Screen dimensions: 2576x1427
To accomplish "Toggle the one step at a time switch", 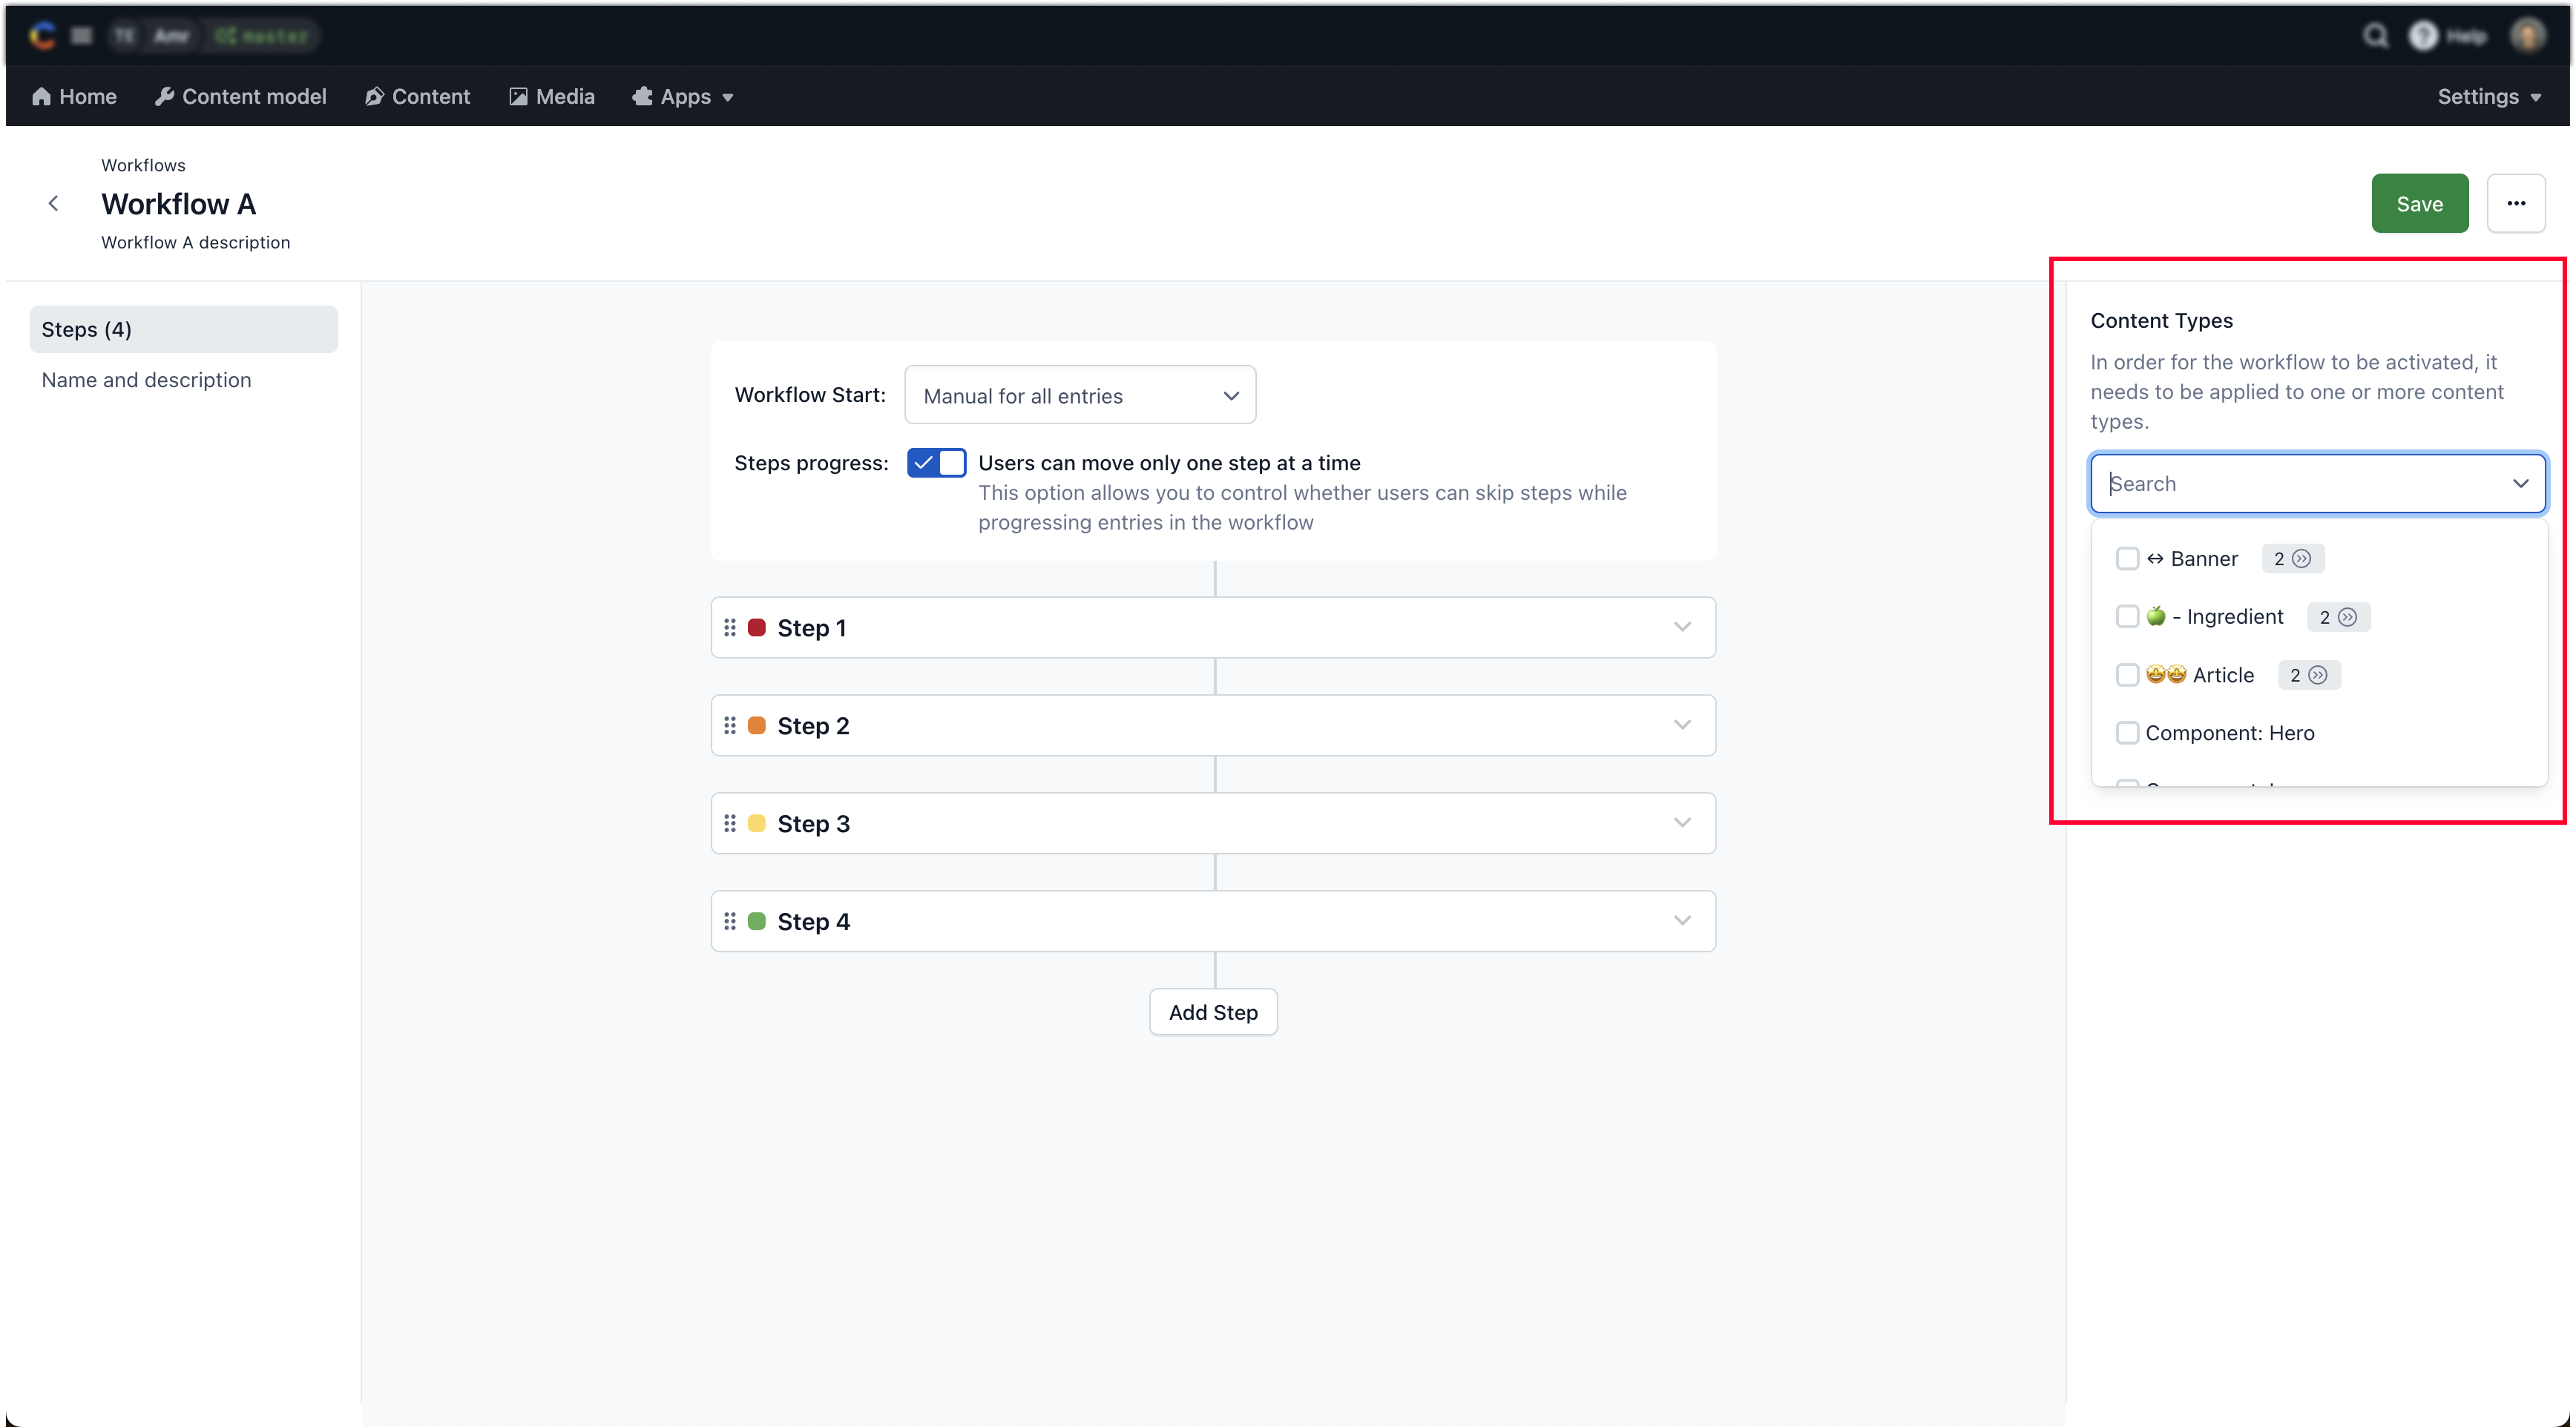I will pyautogui.click(x=936, y=462).
